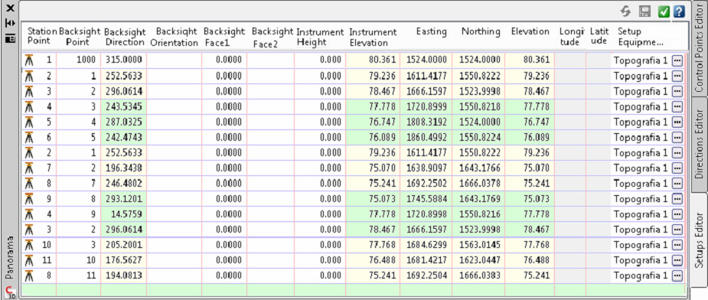Apply changes with the green checkmark icon
This screenshot has height=300, width=708.
[664, 11]
